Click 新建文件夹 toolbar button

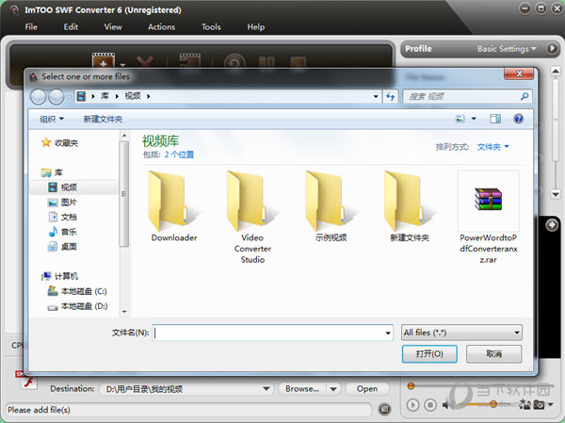pos(103,119)
